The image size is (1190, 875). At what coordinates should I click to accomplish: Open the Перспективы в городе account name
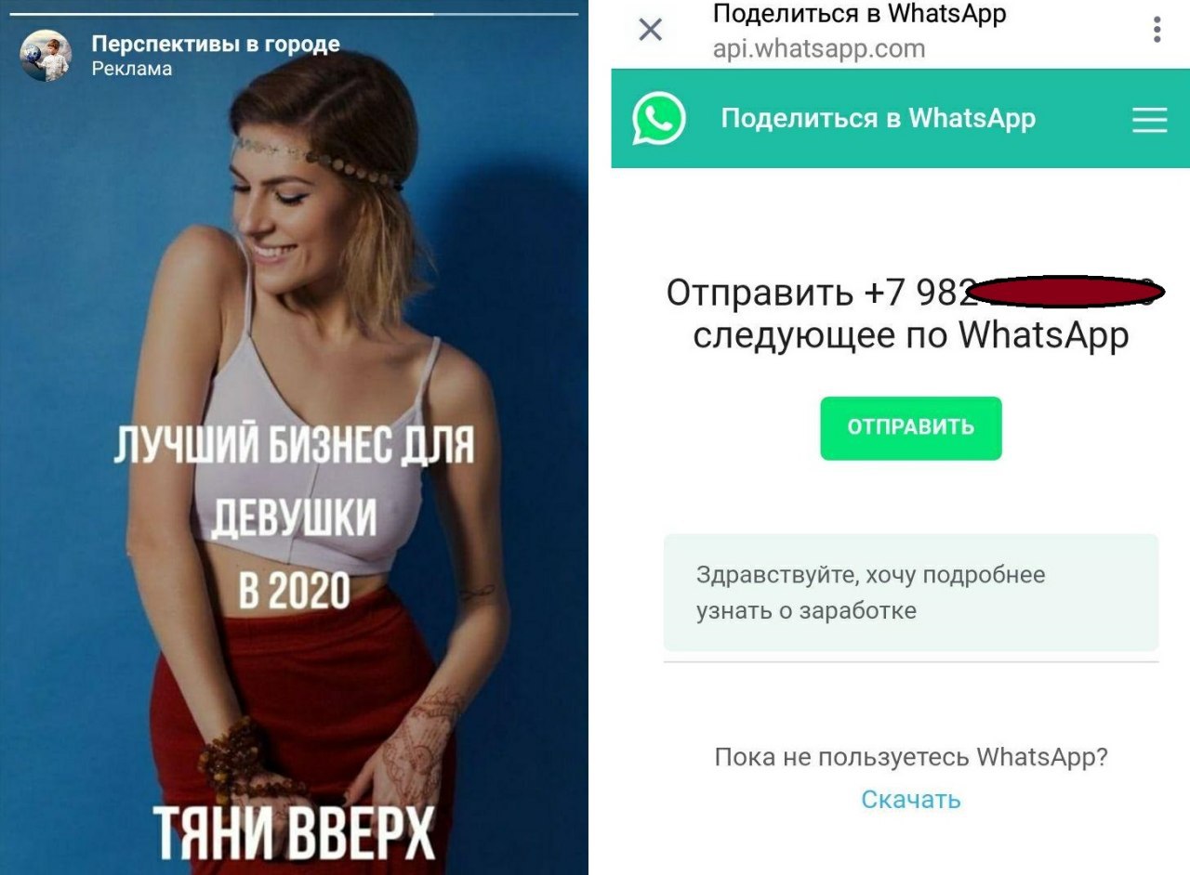[216, 44]
